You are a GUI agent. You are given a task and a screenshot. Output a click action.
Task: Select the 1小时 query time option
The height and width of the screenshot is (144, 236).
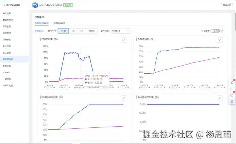pyautogui.click(x=63, y=31)
